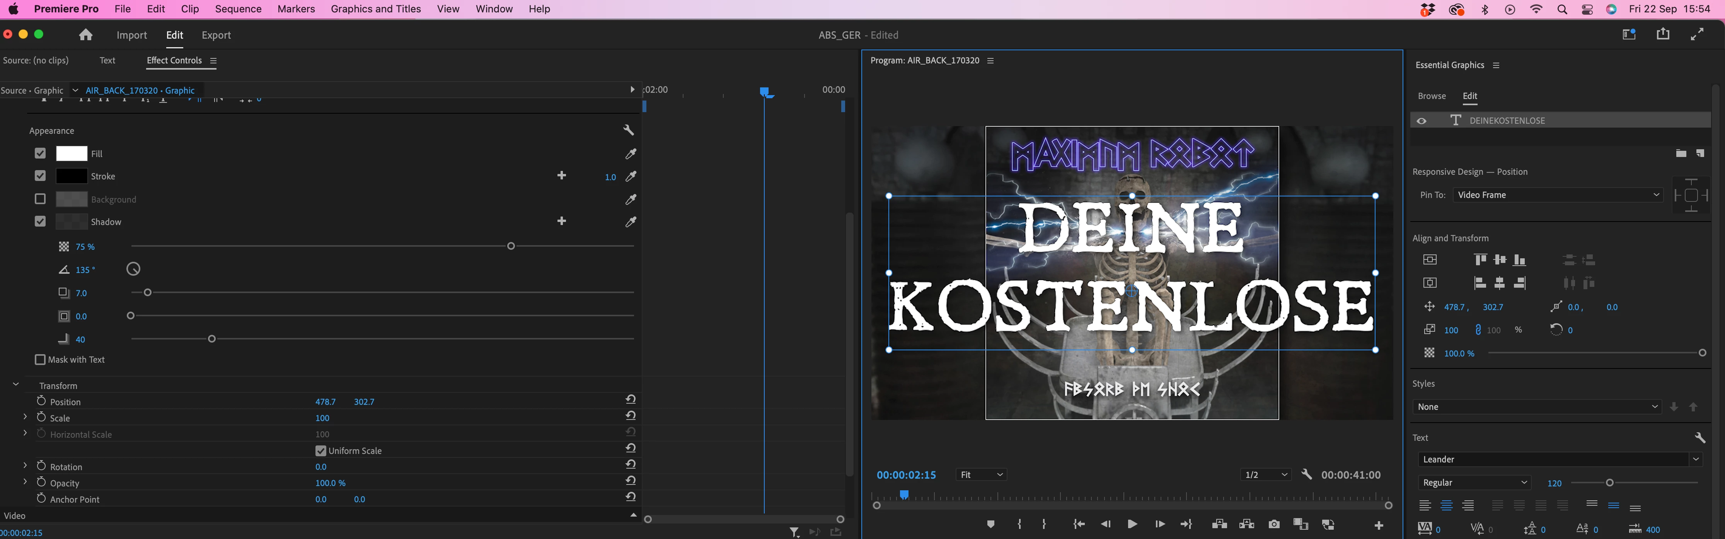Click the New Layer icon

(x=1699, y=154)
